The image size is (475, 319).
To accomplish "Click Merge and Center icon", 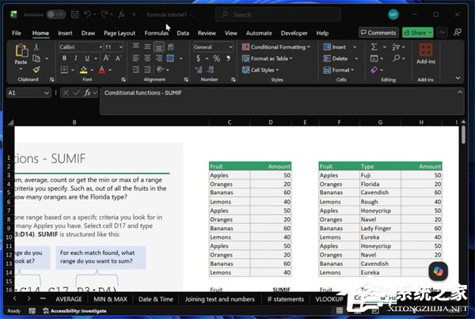I will (x=170, y=58).
